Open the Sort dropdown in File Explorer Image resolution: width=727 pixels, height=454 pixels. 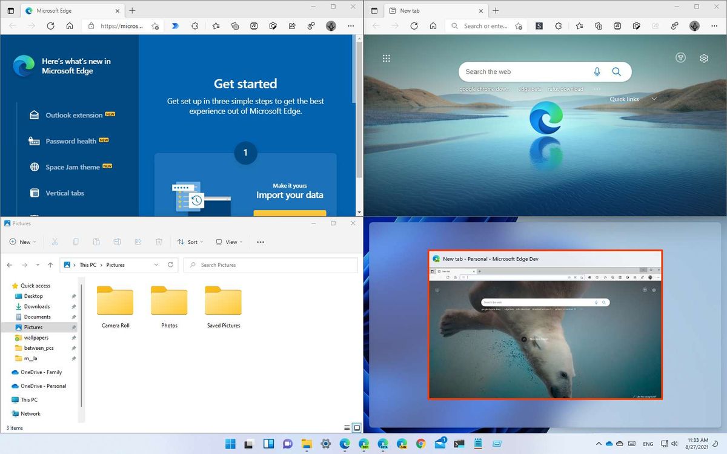pyautogui.click(x=190, y=242)
